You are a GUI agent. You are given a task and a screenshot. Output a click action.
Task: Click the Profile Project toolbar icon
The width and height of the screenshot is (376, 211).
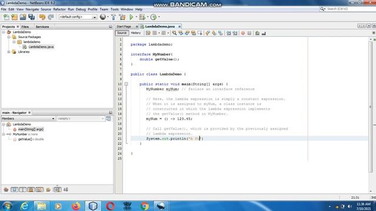click(153, 17)
